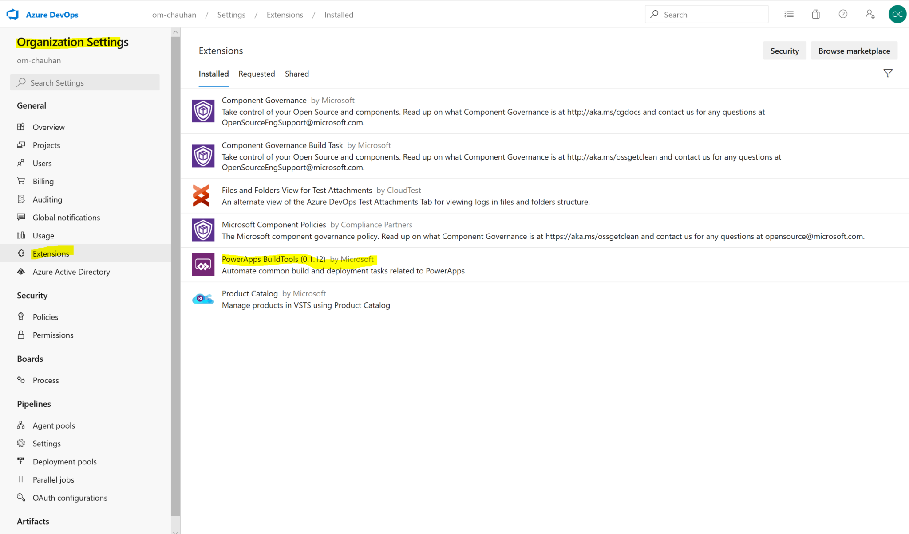Open Azure Active Directory settings
Viewport: 909px width, 534px height.
point(71,272)
